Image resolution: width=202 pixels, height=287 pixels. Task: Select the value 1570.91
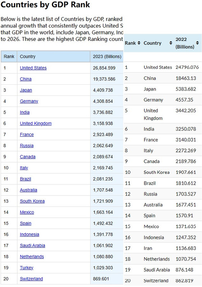pyautogui.click(x=184, y=216)
